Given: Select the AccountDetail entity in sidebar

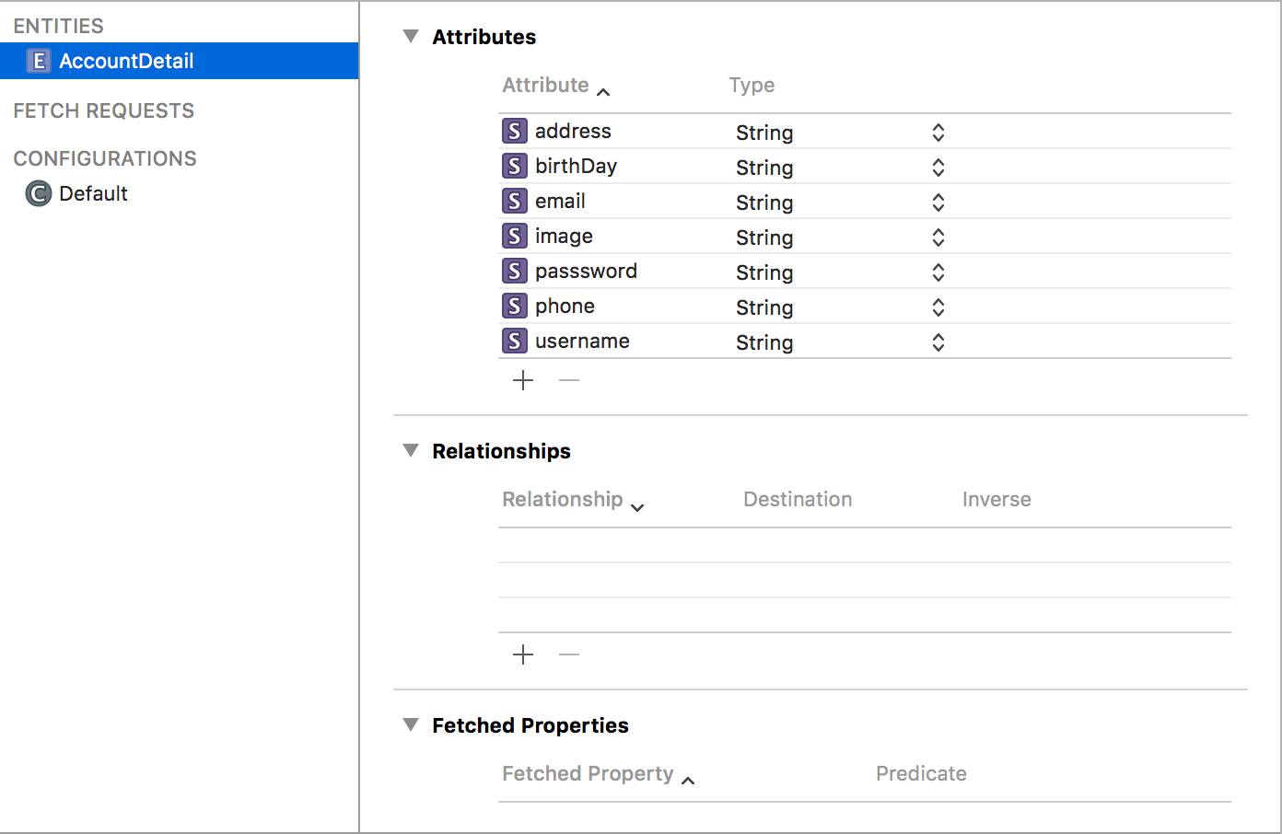Looking at the screenshot, I should coord(126,62).
